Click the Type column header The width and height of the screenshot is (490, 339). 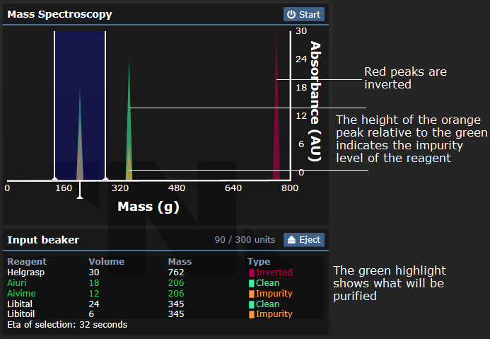click(x=259, y=262)
